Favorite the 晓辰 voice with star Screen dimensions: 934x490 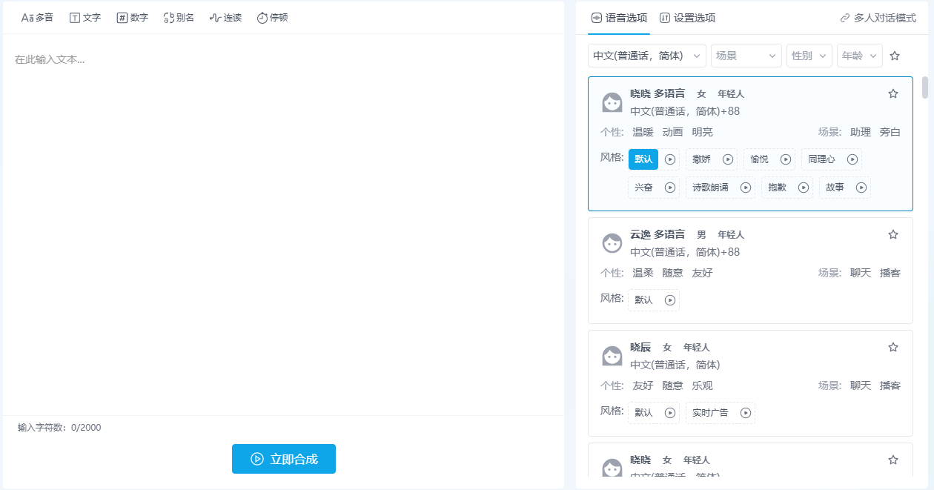(x=893, y=347)
